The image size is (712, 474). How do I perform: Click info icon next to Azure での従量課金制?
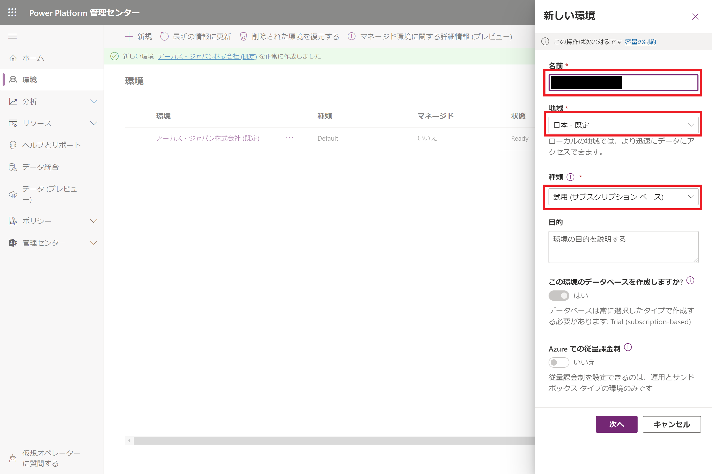(x=628, y=347)
